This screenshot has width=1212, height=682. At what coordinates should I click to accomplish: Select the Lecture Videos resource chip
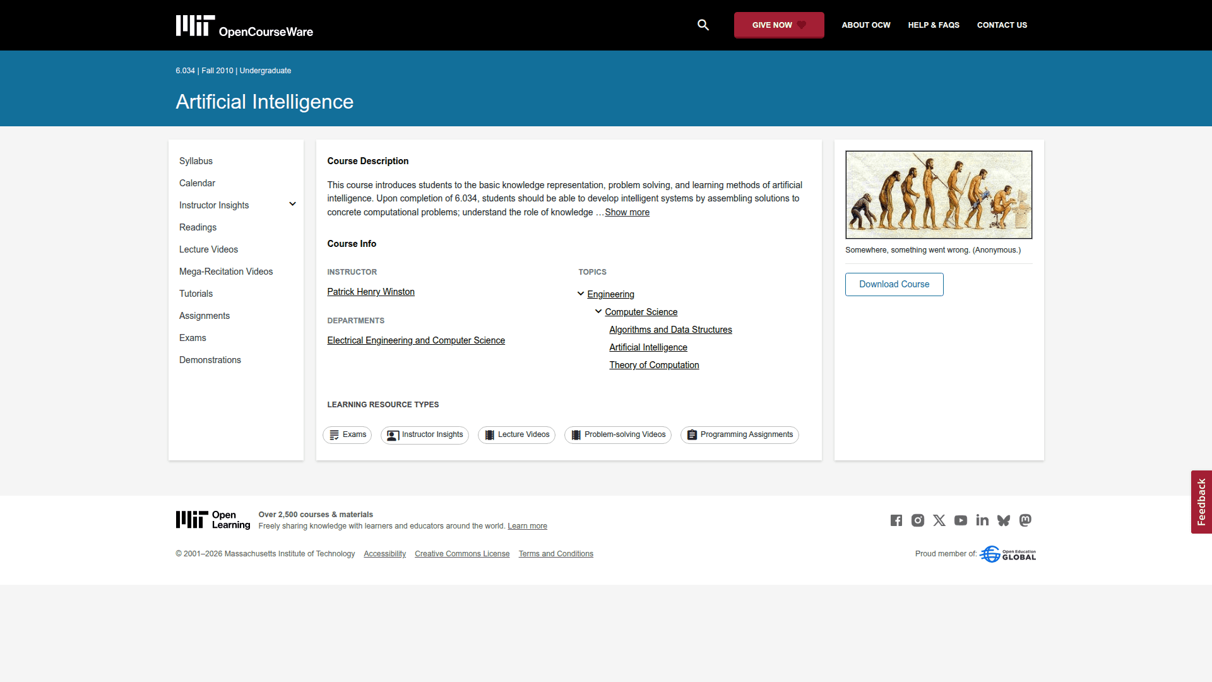click(x=516, y=434)
